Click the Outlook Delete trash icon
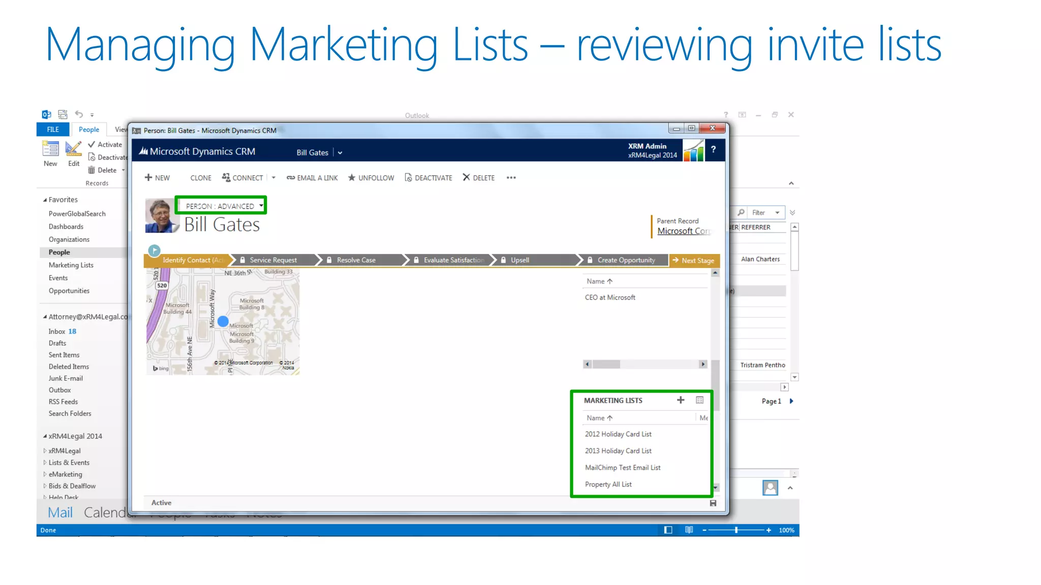This screenshot has width=1041, height=585. click(x=91, y=170)
